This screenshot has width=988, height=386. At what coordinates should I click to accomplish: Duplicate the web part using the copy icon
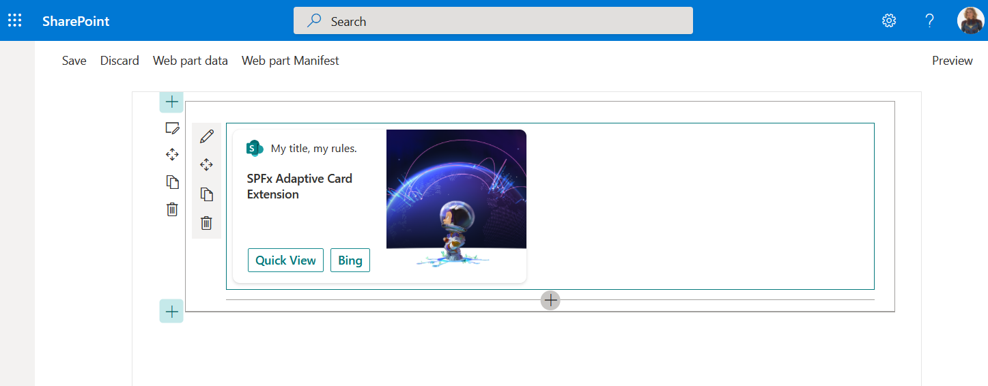click(x=206, y=194)
